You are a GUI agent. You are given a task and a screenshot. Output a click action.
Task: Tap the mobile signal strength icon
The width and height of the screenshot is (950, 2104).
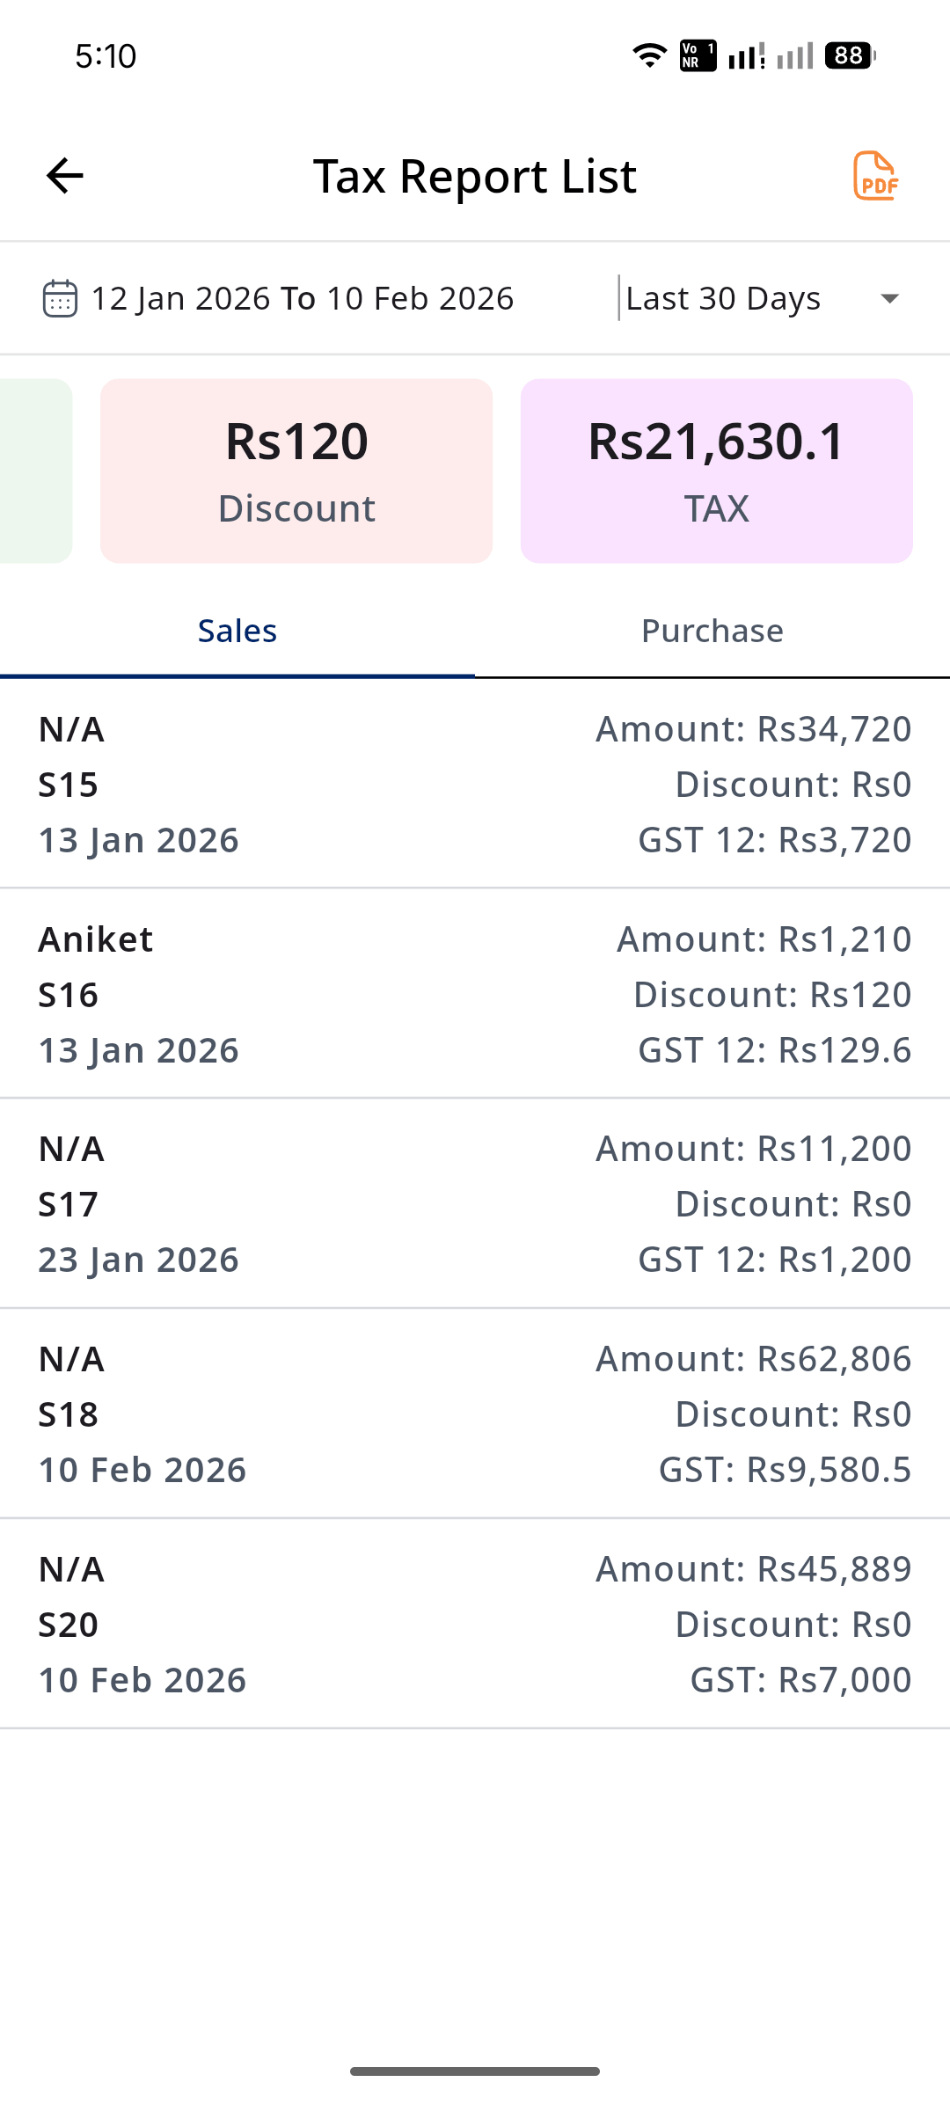pos(747,56)
